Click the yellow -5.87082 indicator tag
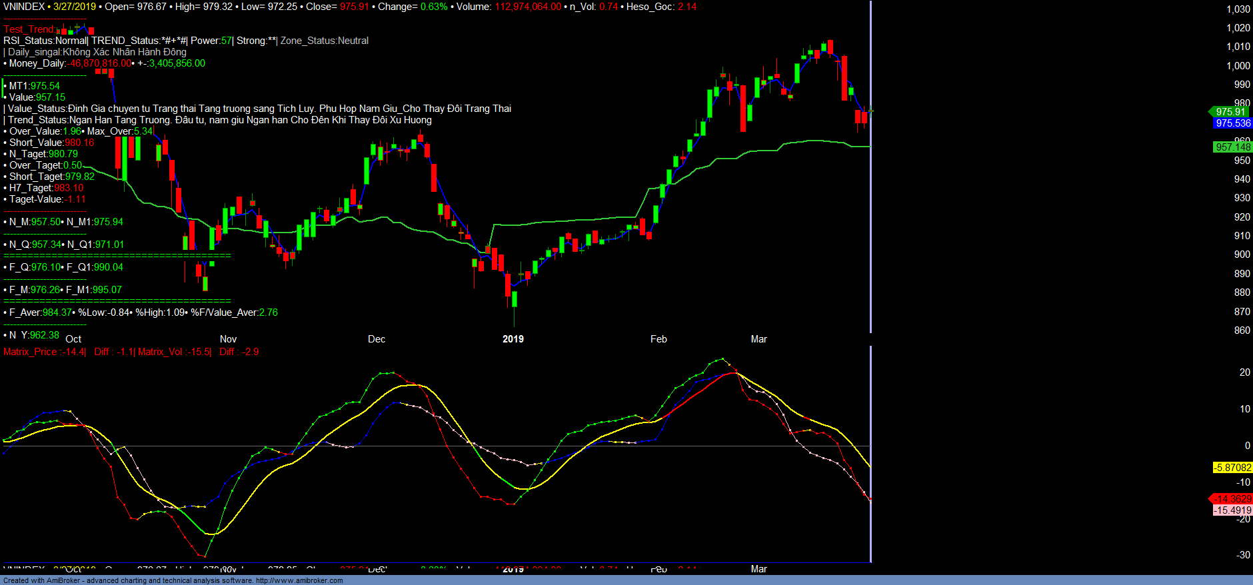Viewport: 1253px width, 585px height. click(1232, 468)
